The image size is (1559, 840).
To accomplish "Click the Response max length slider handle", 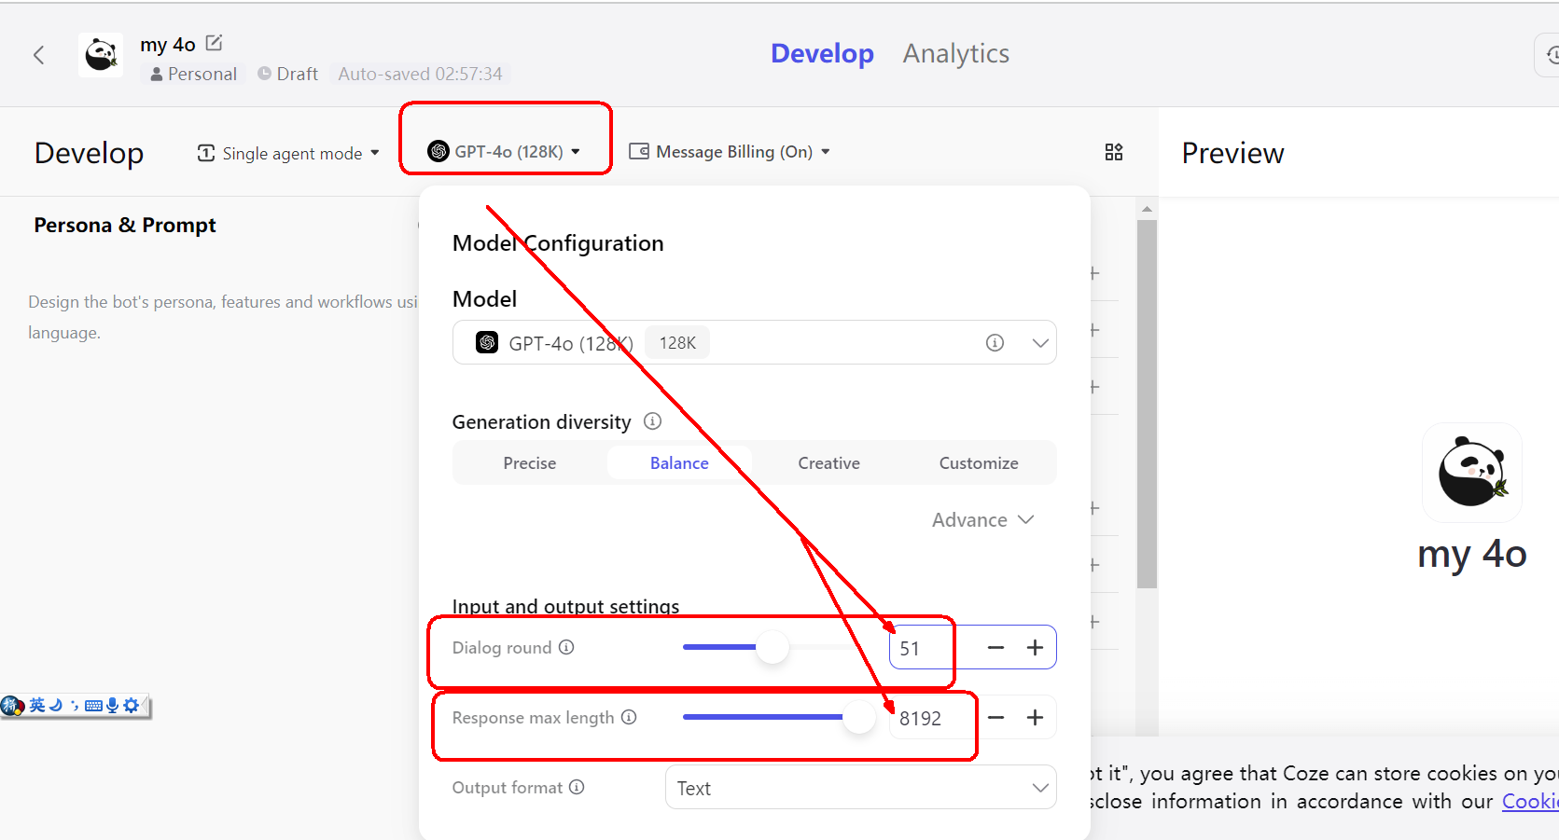I will pyautogui.click(x=859, y=717).
